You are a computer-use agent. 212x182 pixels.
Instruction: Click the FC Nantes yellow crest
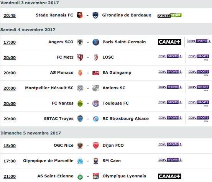click(80, 103)
